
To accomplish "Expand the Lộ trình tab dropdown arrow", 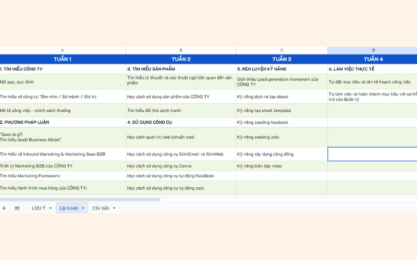I will pos(83,208).
